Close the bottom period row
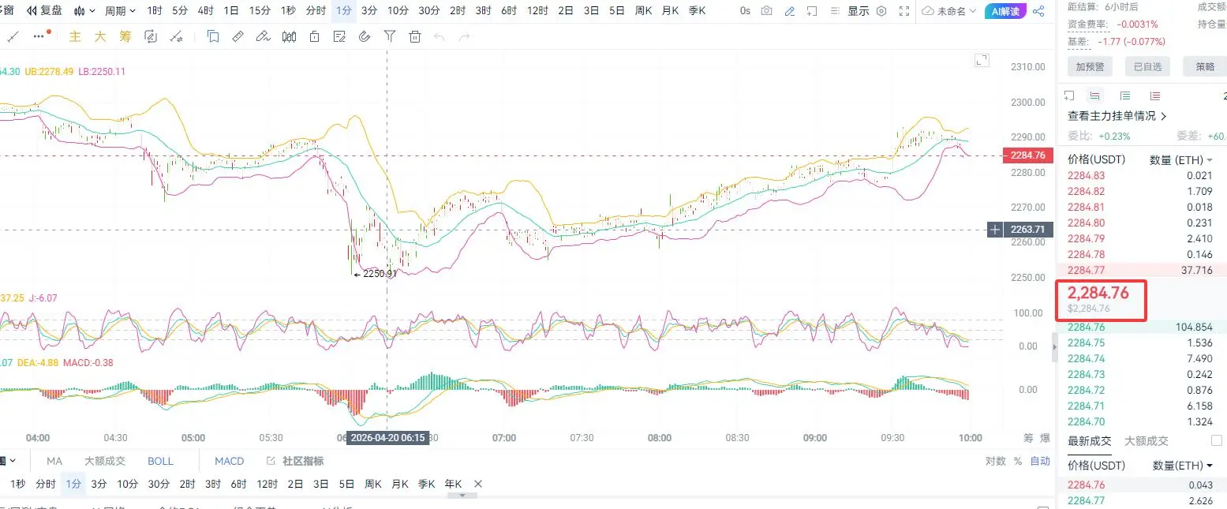Image resolution: width=1227 pixels, height=509 pixels. click(x=477, y=484)
